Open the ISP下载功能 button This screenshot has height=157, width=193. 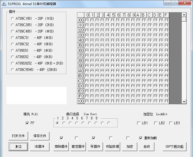pos(175,147)
